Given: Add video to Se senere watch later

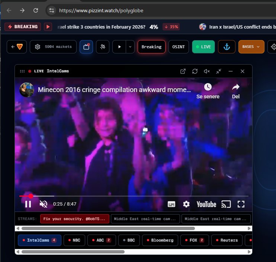Looking at the screenshot, I should pyautogui.click(x=208, y=91).
